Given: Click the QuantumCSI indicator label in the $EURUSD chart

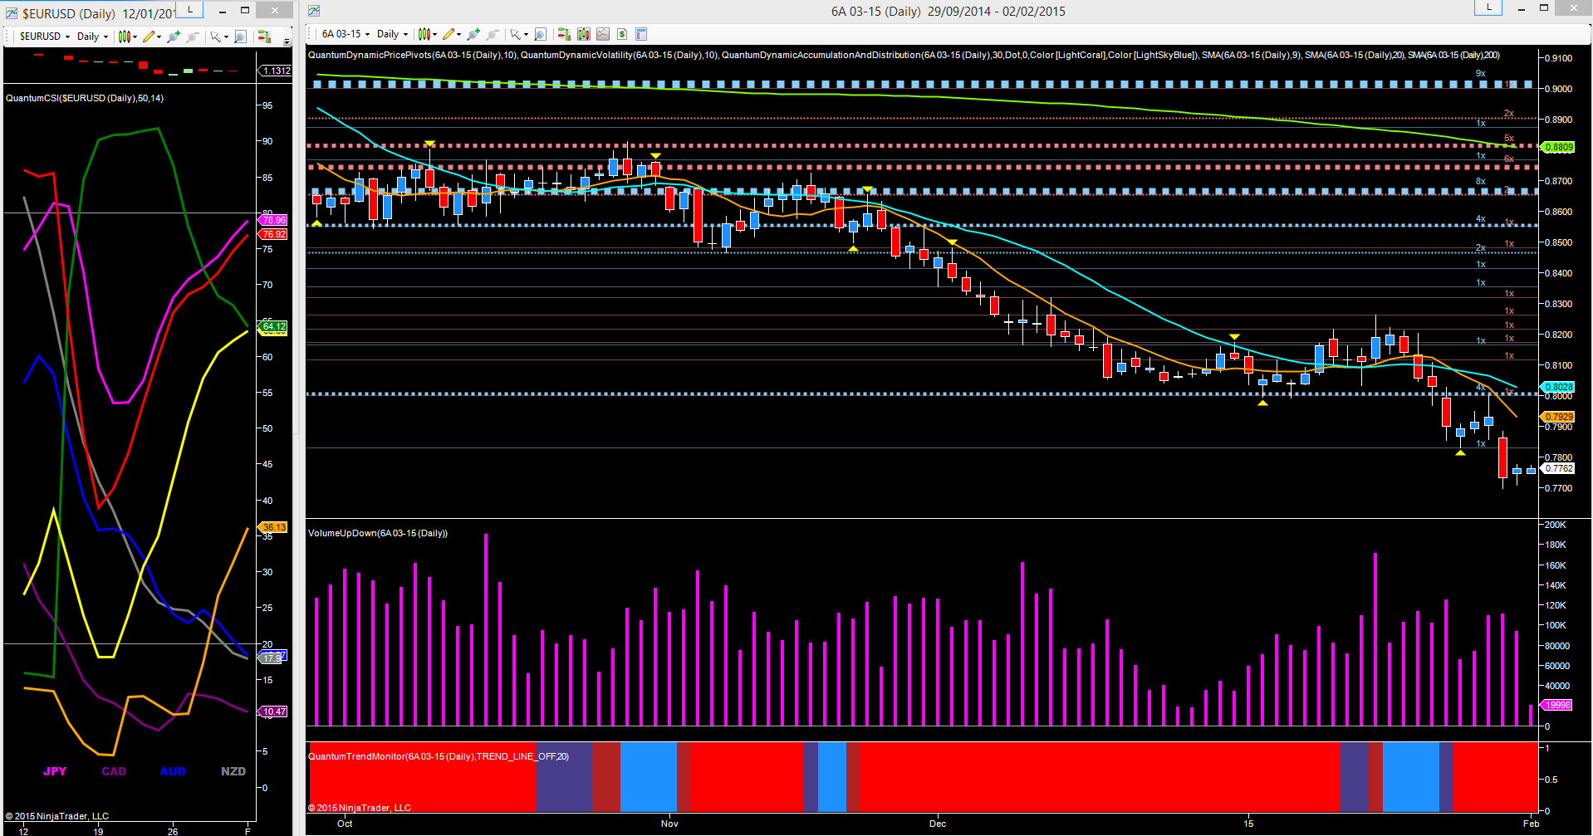Looking at the screenshot, I should click(x=85, y=98).
